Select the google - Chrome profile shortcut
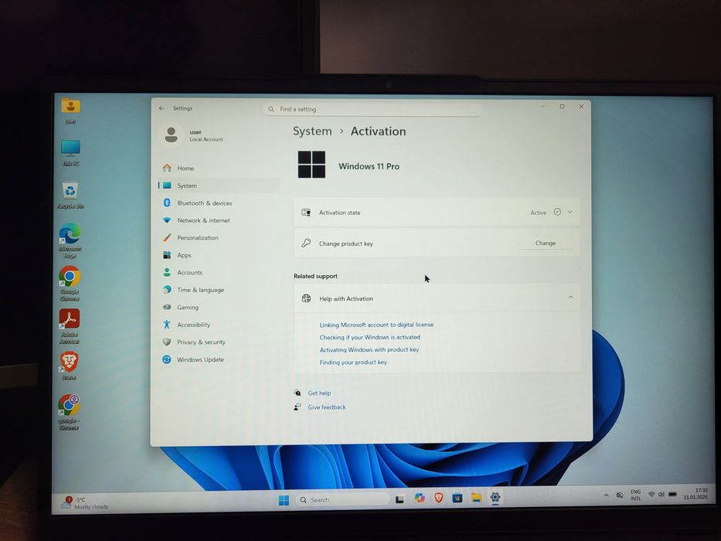The width and height of the screenshot is (721, 541). click(69, 412)
